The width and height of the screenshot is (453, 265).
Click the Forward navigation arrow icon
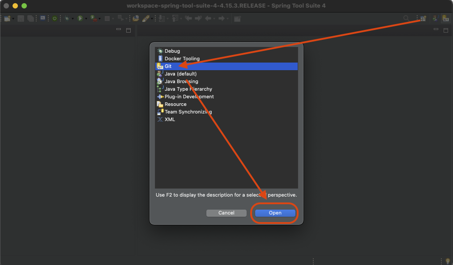pos(222,18)
